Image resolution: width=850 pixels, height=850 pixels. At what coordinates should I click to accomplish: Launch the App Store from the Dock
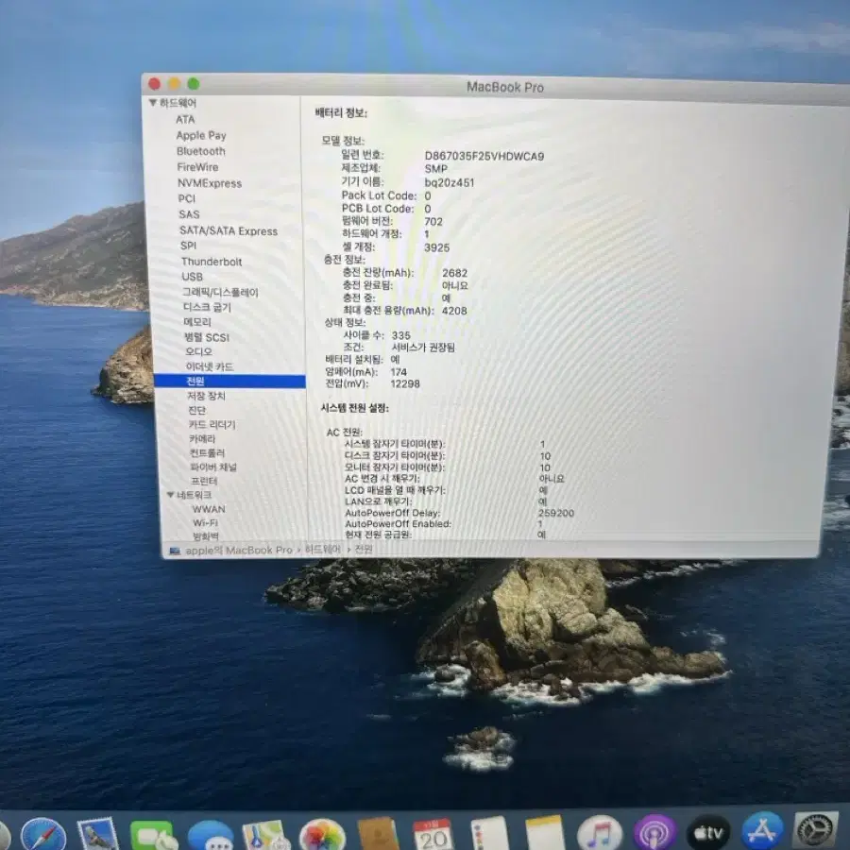[762, 832]
